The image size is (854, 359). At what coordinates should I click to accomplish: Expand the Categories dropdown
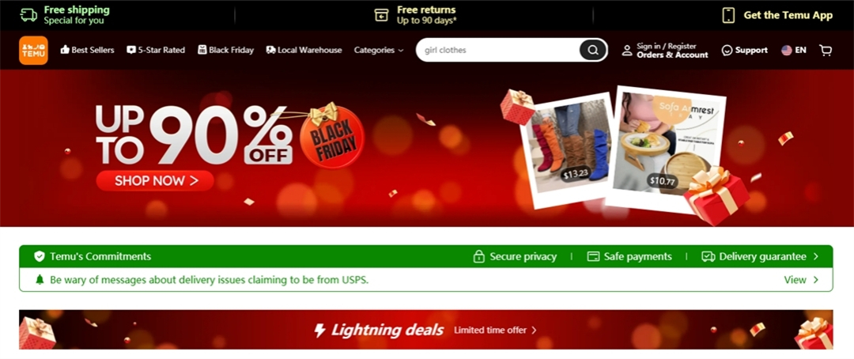pos(379,50)
